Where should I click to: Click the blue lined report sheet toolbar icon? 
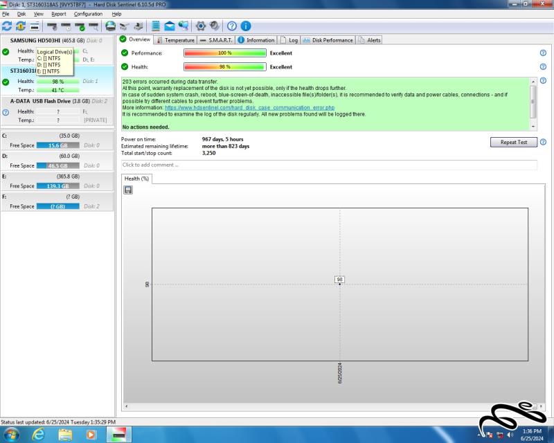[155, 26]
